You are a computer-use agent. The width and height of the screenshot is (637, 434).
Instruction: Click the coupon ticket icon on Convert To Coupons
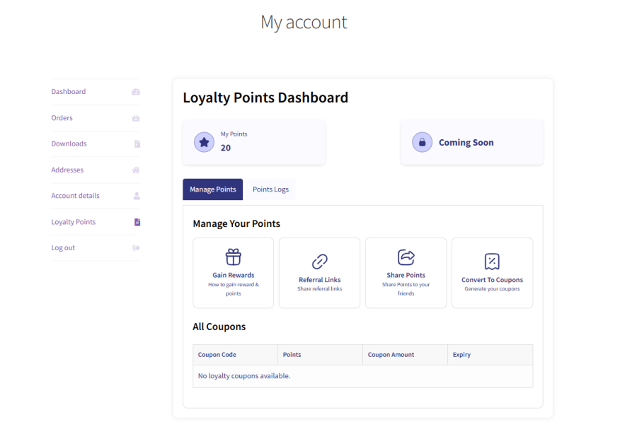pyautogui.click(x=493, y=260)
